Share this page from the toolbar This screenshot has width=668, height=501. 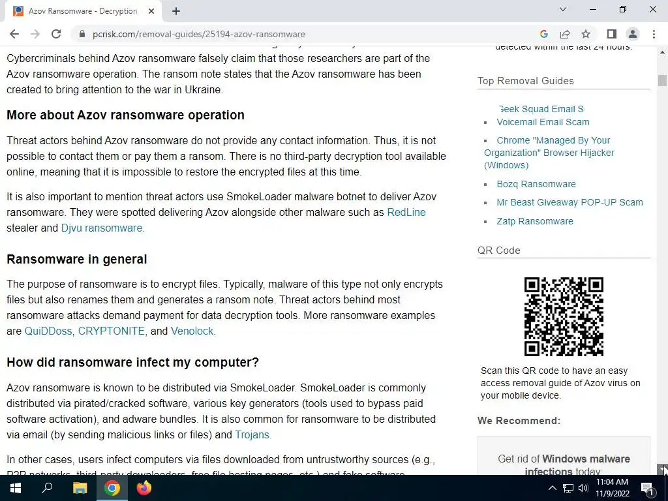point(565,34)
